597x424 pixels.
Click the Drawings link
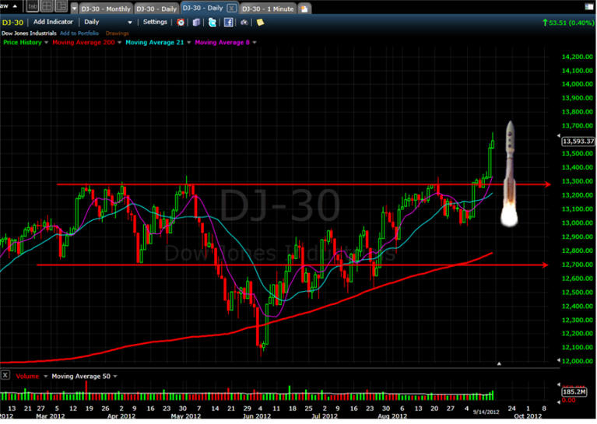pos(118,33)
